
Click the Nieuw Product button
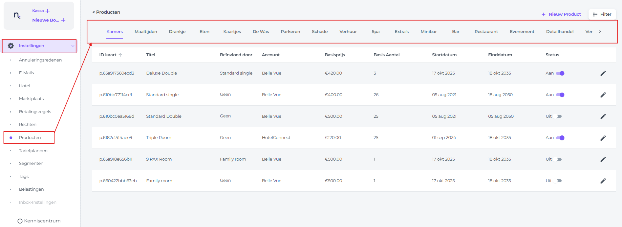pyautogui.click(x=561, y=14)
